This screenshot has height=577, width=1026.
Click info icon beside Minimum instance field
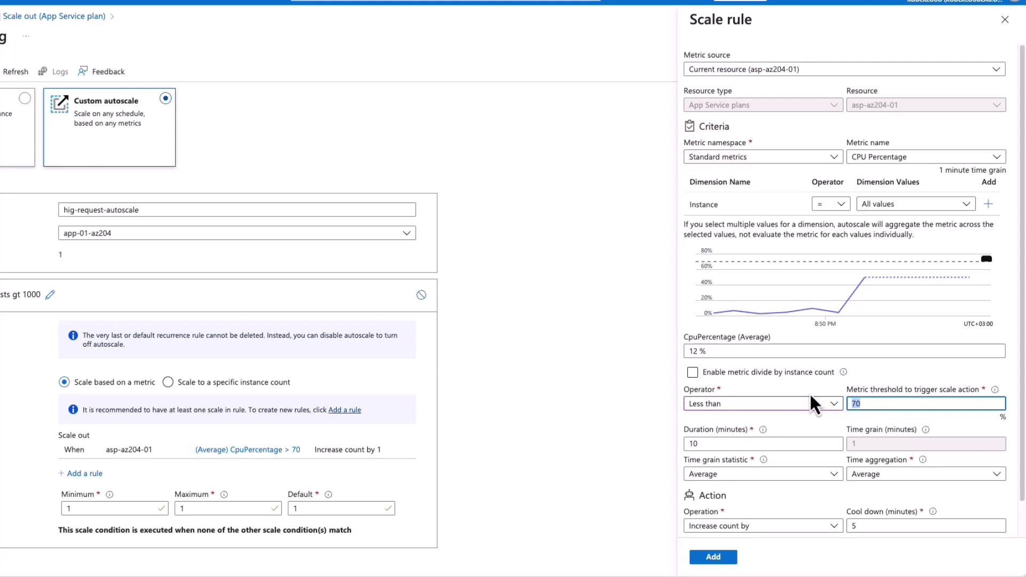click(x=110, y=495)
